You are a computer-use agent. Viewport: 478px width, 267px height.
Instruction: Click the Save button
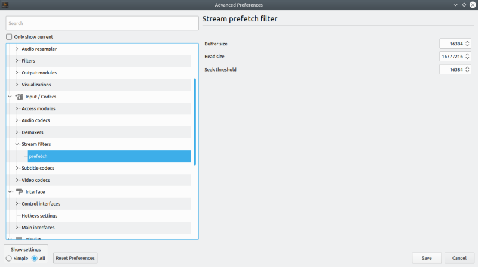427,258
